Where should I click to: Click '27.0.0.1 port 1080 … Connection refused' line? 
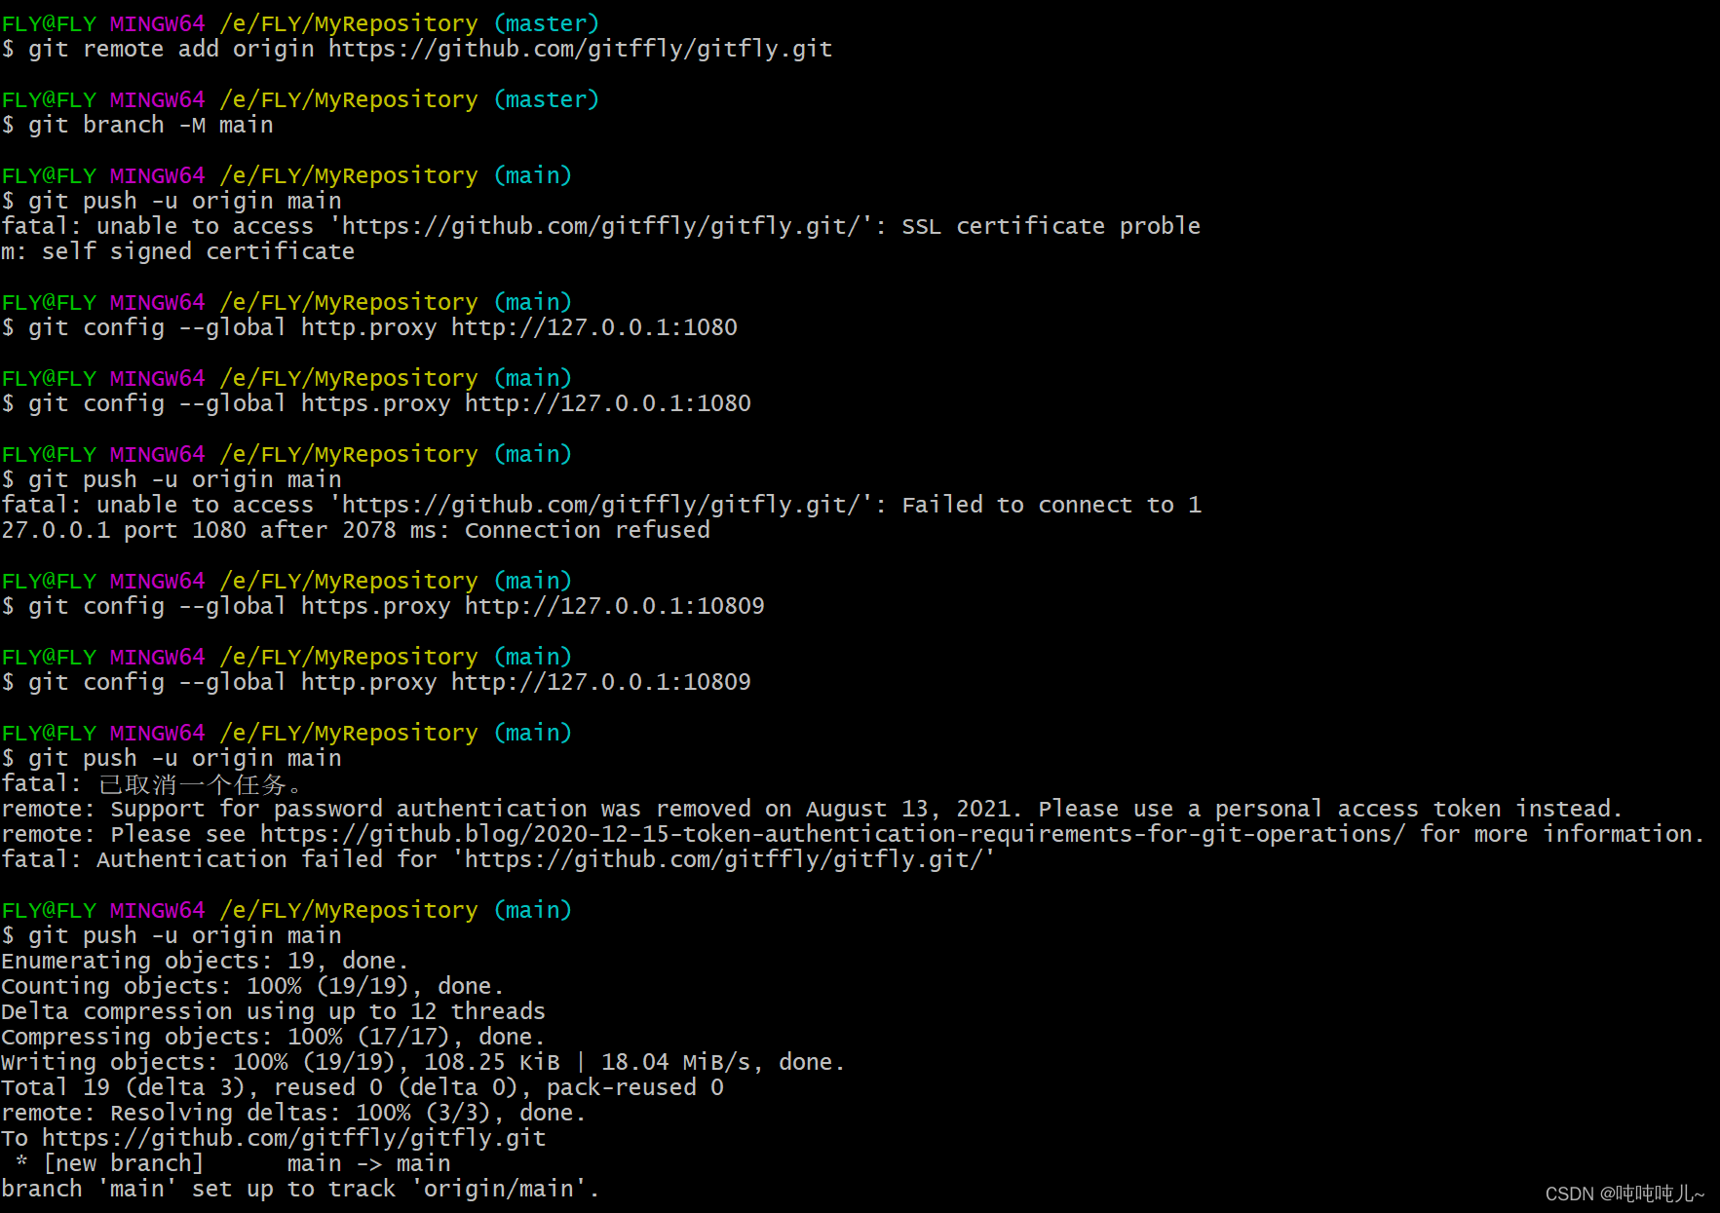[x=356, y=530]
